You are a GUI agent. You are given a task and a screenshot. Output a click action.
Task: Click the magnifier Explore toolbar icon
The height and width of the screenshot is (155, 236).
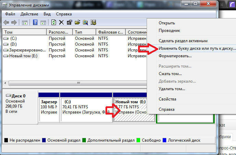[x=85, y=23]
